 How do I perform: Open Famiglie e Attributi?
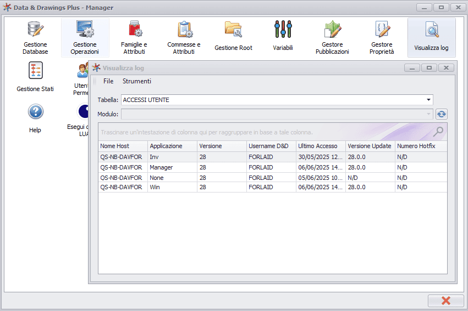pos(134,37)
